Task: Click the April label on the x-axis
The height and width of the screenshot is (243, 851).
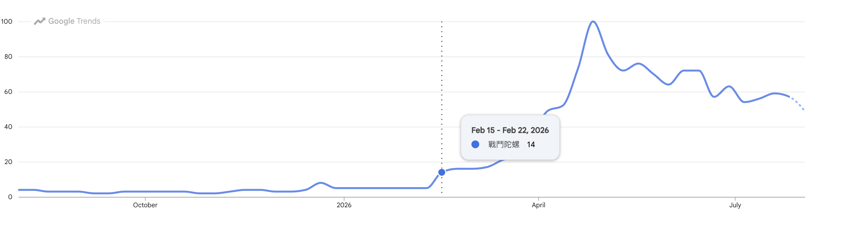Action: tap(538, 205)
